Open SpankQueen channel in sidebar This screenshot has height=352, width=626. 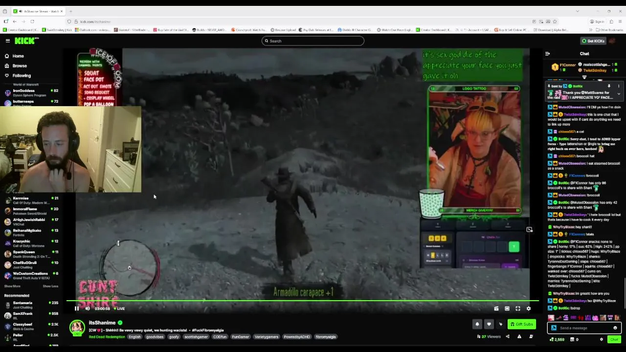coord(31,254)
